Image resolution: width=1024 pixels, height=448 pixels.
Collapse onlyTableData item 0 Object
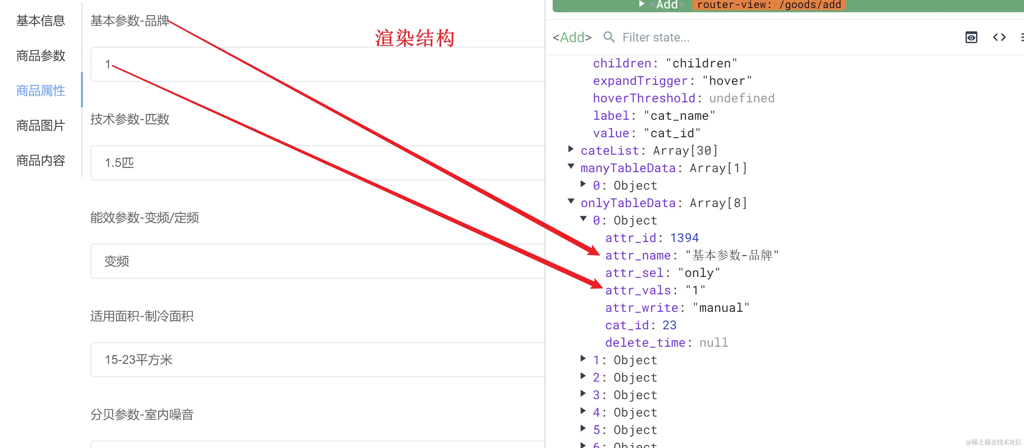583,219
